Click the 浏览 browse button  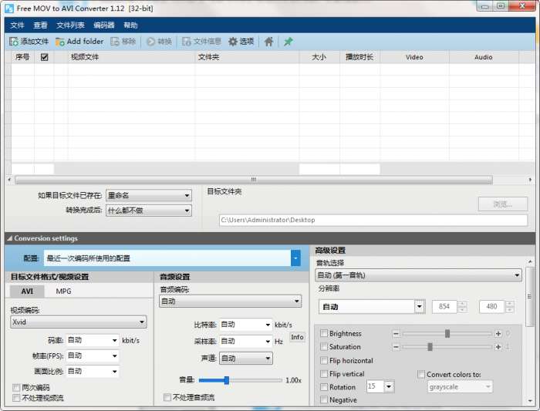501,204
